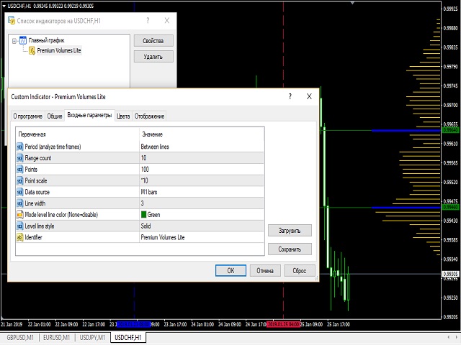
Task: Switch to the Цвета tab
Action: pos(123,116)
